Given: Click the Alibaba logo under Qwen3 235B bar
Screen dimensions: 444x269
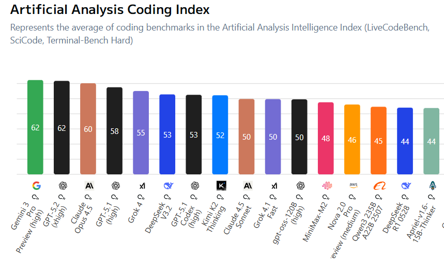Looking at the screenshot, I should (x=380, y=186).
